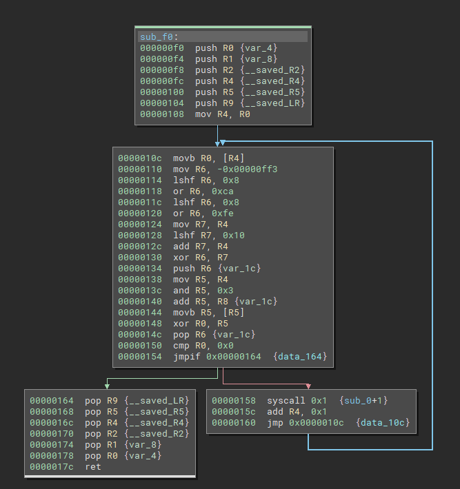This screenshot has height=489, width=460.
Task: Select push R4 line at 000000fc
Action: [222, 81]
